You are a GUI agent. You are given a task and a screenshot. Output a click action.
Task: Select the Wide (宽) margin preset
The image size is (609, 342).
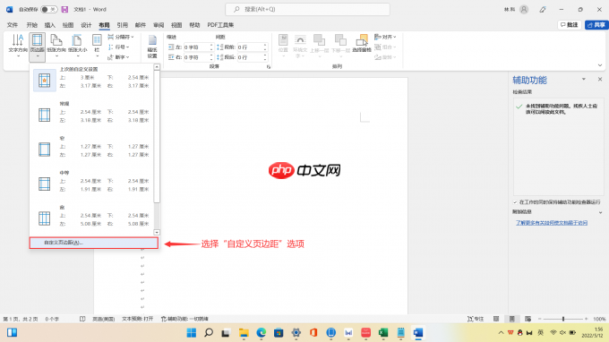(92, 217)
